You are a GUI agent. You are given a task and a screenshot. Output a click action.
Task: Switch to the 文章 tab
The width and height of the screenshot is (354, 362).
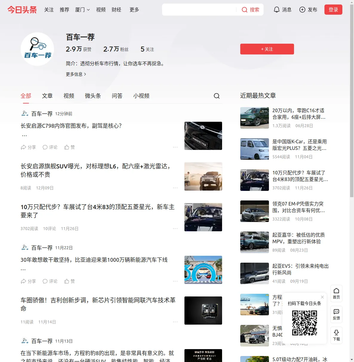click(47, 96)
